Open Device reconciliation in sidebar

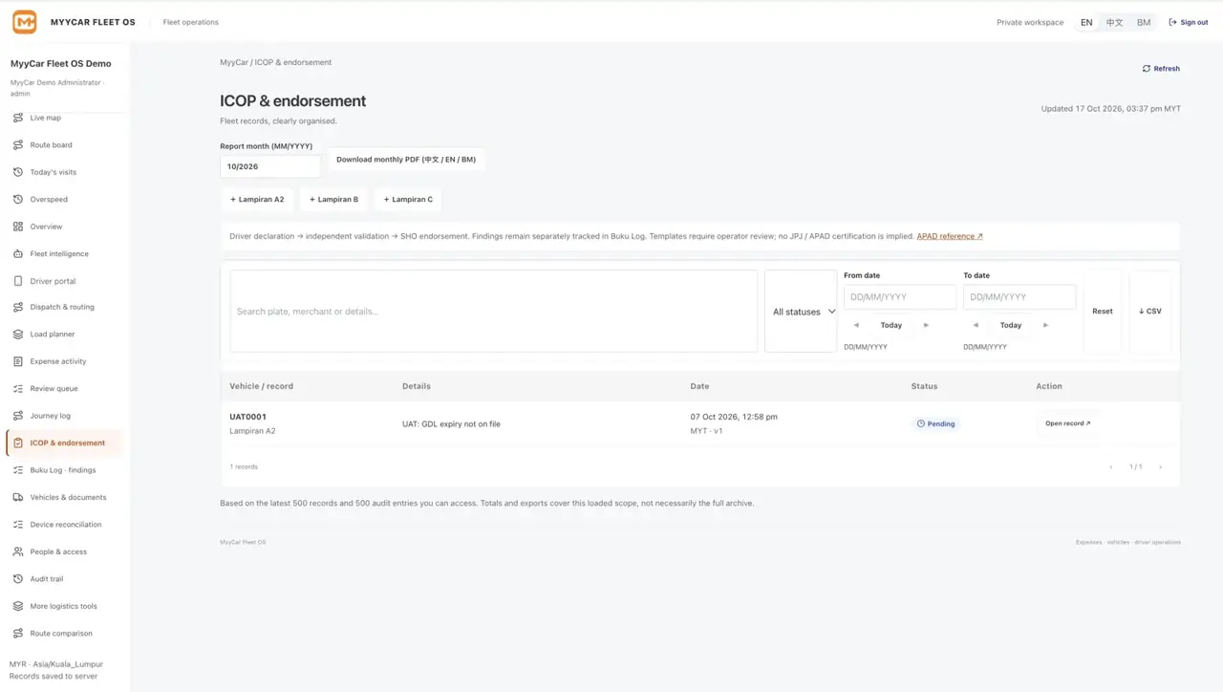click(x=65, y=525)
